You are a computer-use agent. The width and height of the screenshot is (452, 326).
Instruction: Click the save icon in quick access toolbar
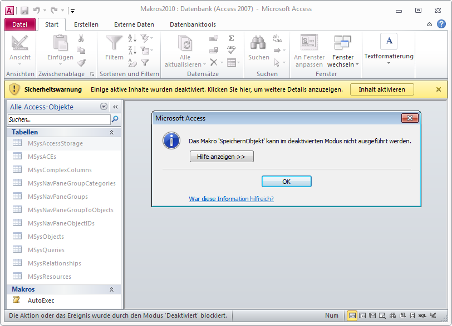click(24, 10)
